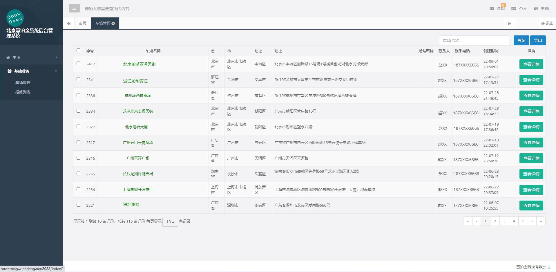Click the hamburger menu toggle icon
The height and width of the screenshot is (272, 556).
(74, 8)
